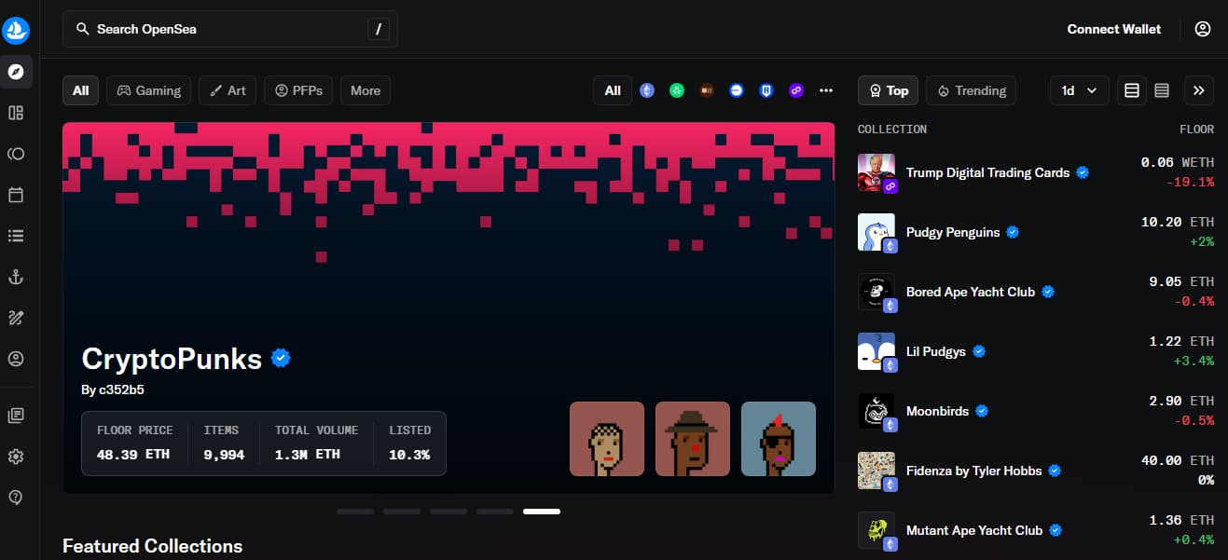Open the resources document icon in sidebar
The image size is (1228, 560).
click(16, 416)
